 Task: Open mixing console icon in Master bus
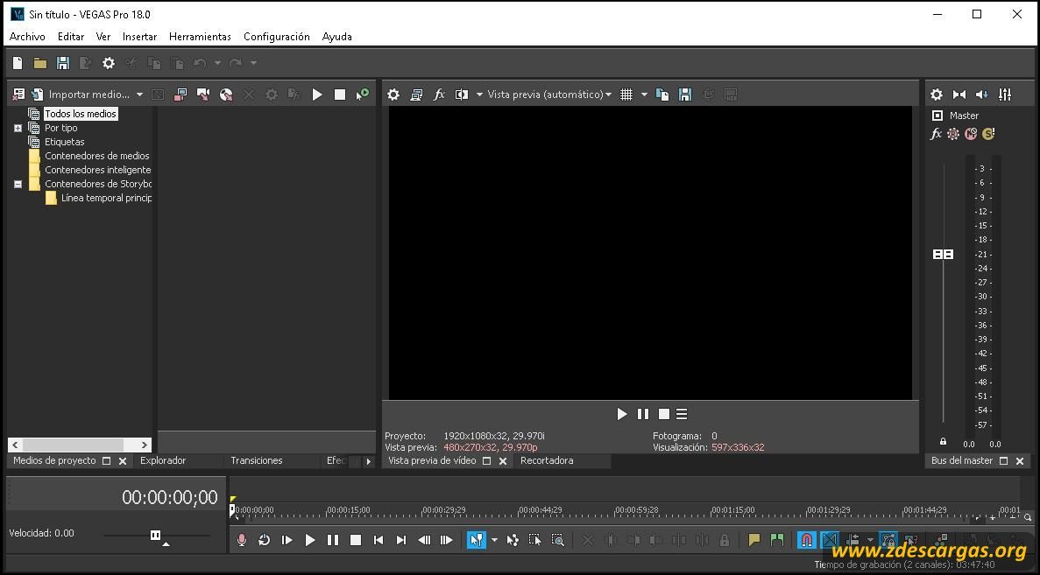(x=1005, y=95)
